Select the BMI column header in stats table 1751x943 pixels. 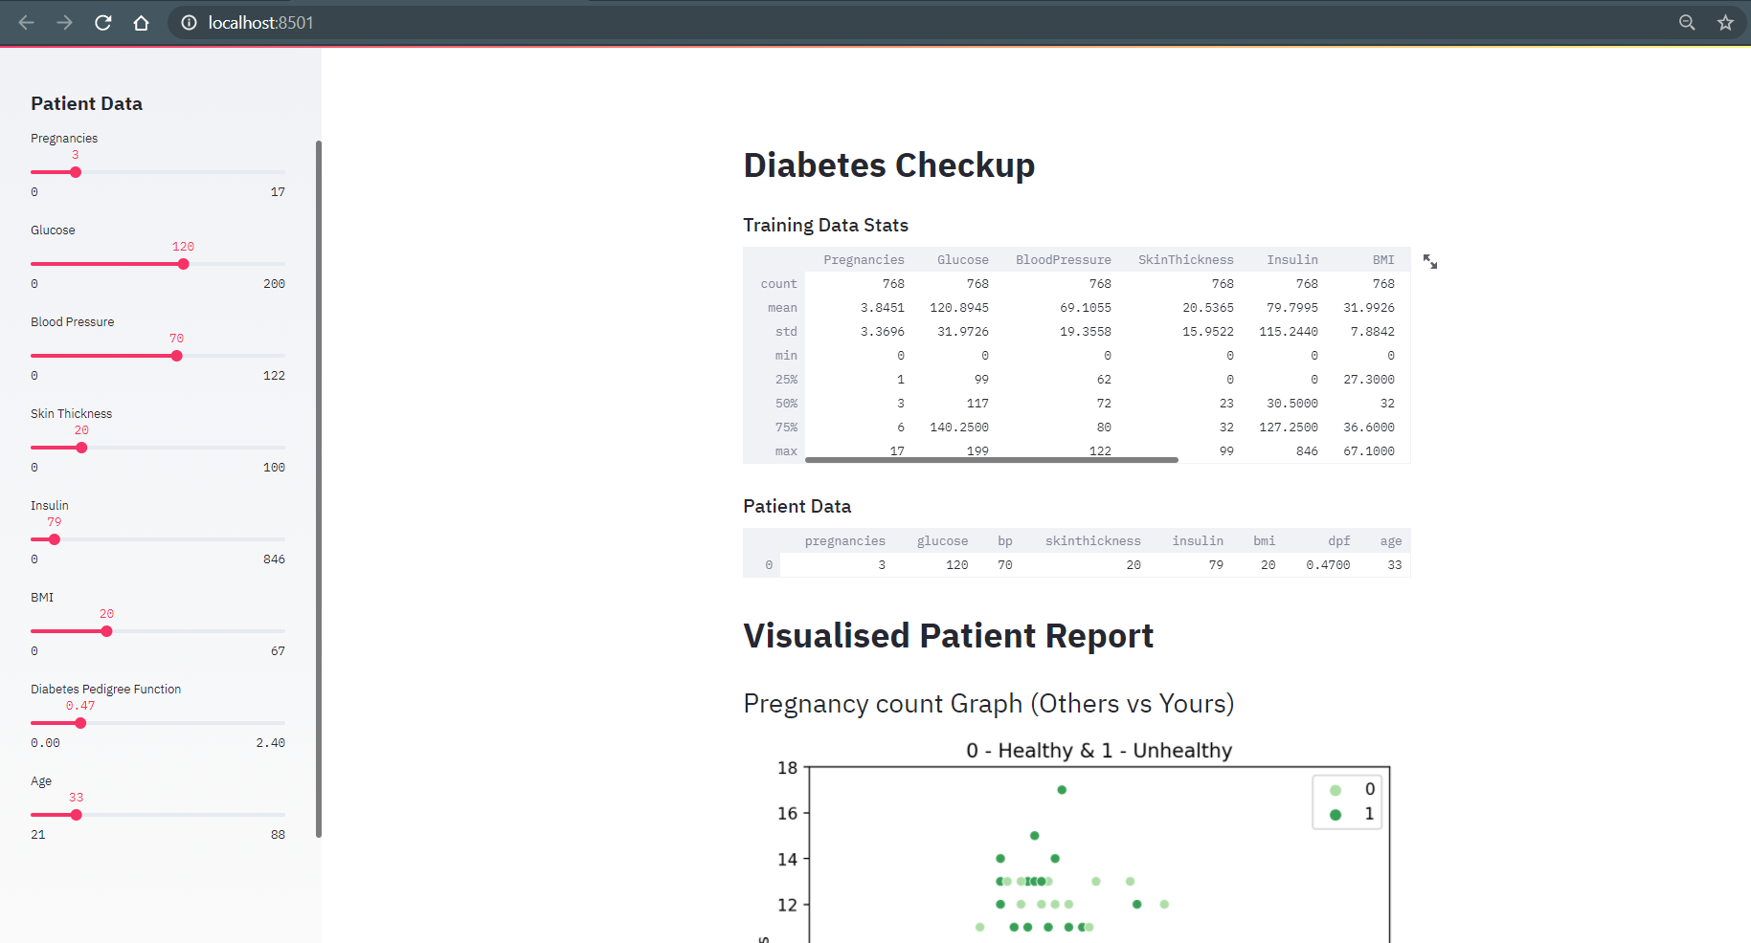(1383, 260)
